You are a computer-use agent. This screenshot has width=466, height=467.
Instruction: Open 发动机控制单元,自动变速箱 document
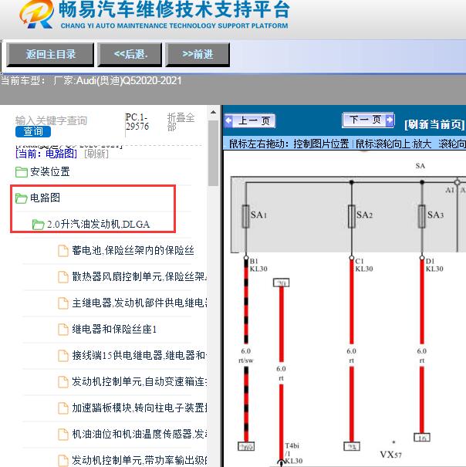tap(140, 381)
